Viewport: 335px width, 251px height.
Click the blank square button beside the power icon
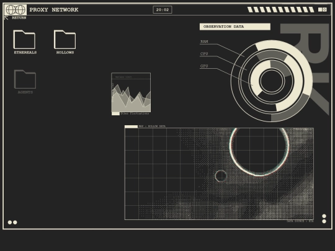(320, 9)
